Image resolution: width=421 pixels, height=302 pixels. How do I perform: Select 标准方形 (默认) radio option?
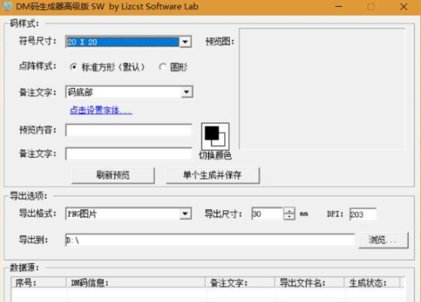pos(74,67)
